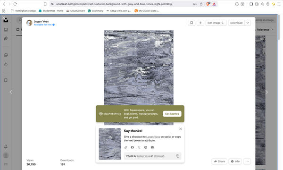The image size is (283, 170).
Task: Click the browser address bar URL
Action: 114,4
